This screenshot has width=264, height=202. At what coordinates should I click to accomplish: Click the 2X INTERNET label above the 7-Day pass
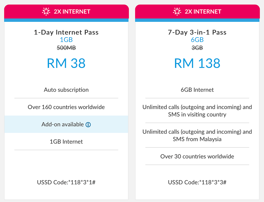pyautogui.click(x=203, y=12)
